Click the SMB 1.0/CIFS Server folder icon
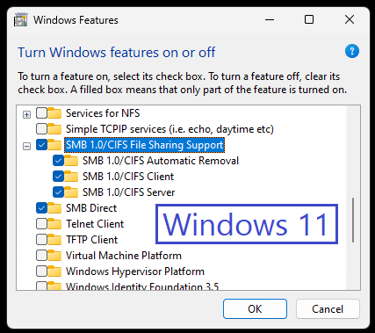Screen dimensions: 375x333 click(x=71, y=192)
